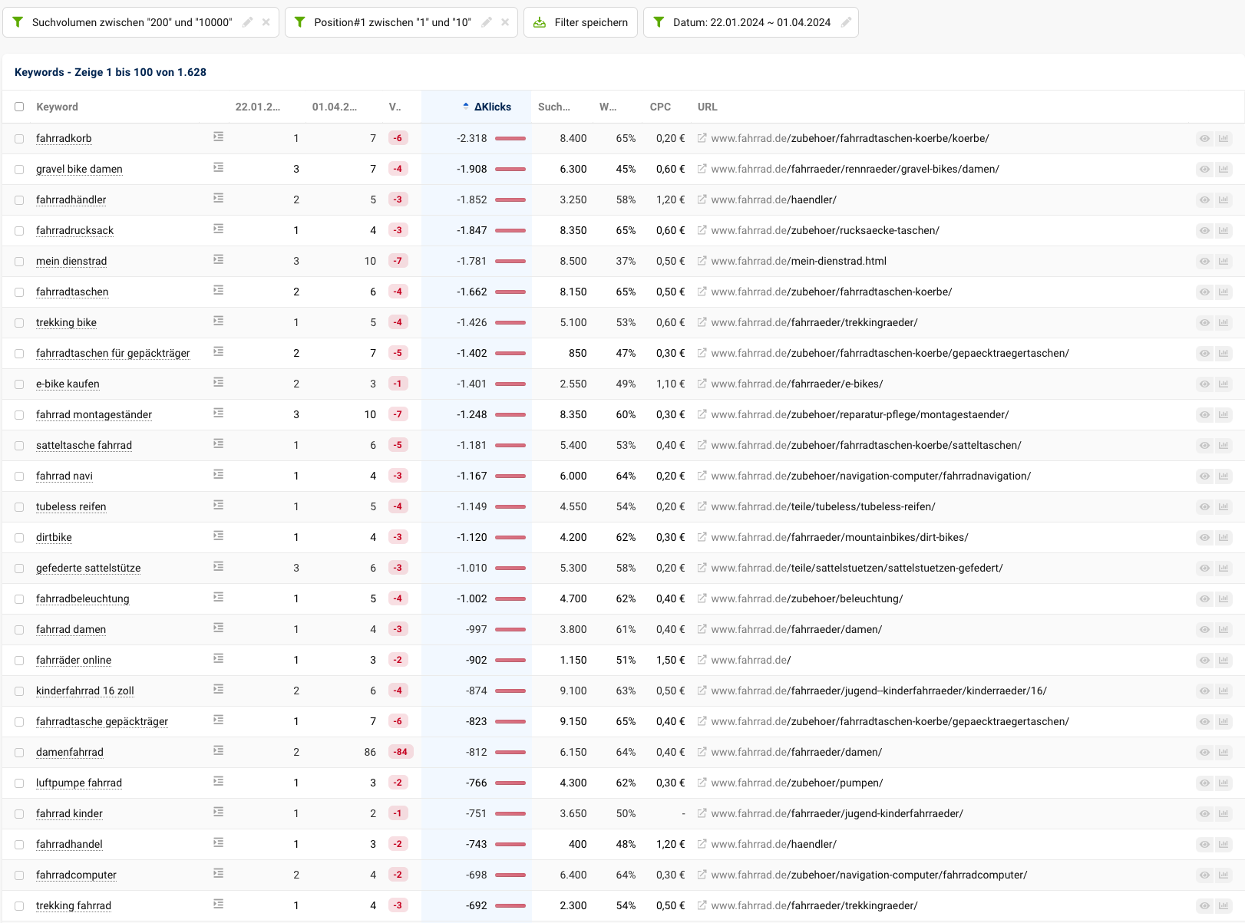Open chart icon in damenfahrrad row
Image resolution: width=1245 pixels, height=923 pixels.
click(1224, 753)
